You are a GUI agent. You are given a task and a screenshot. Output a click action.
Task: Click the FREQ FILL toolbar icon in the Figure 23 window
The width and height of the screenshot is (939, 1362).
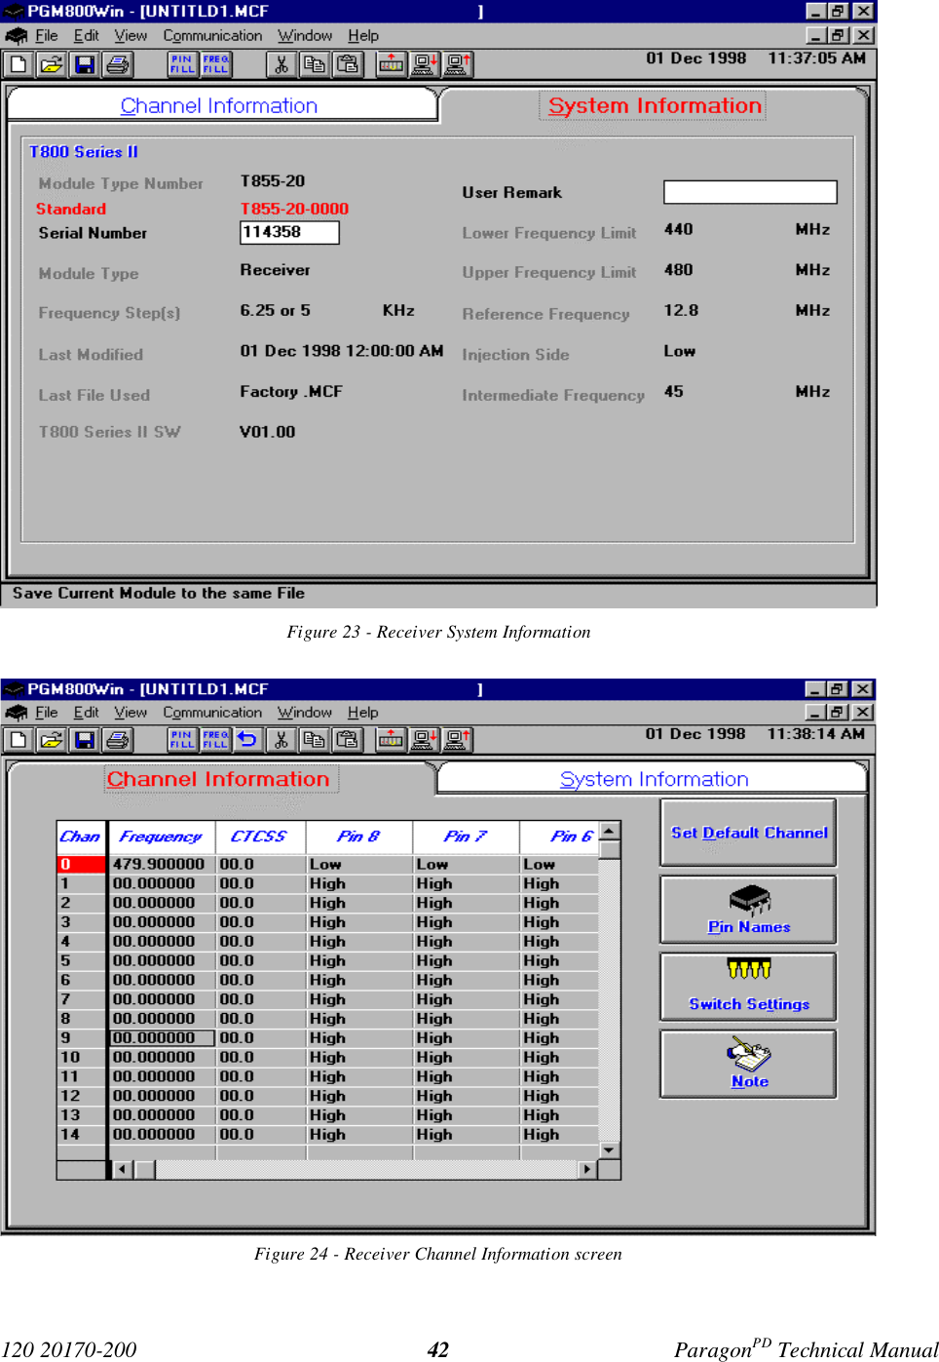coord(215,64)
